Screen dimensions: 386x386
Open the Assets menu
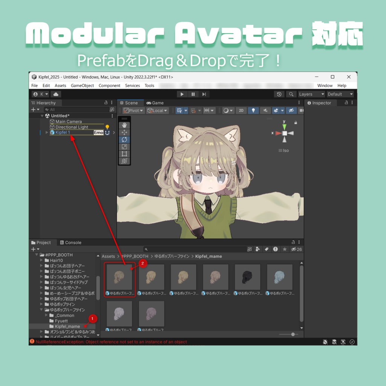[60, 86]
